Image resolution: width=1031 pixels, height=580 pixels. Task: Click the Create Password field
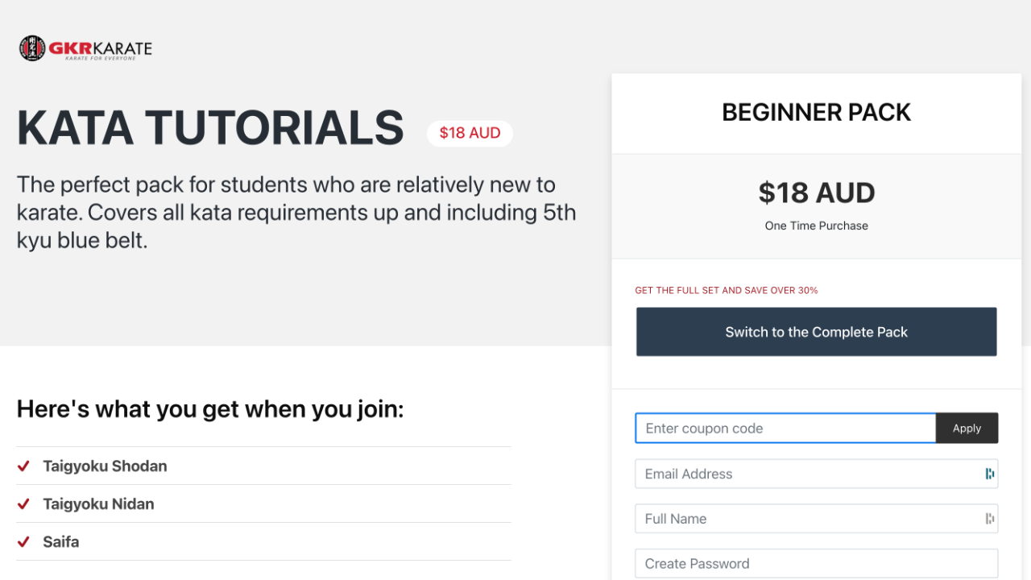tap(816, 563)
